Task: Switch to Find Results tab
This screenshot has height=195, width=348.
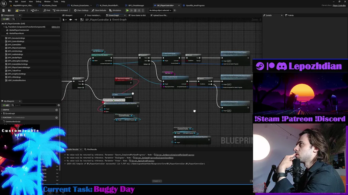Action: (x=90, y=149)
